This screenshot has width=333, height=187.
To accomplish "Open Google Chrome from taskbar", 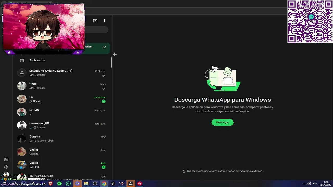I will tap(104, 184).
